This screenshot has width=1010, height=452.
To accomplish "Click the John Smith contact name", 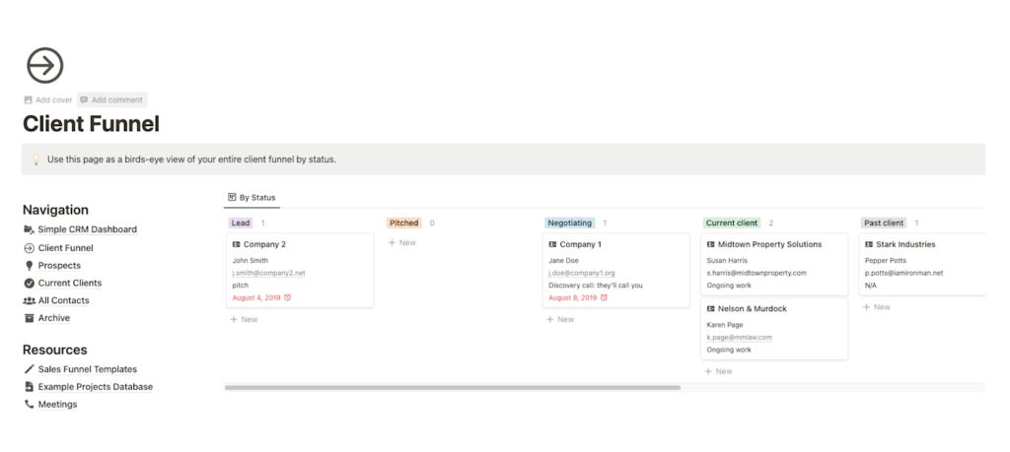I will click(x=250, y=260).
